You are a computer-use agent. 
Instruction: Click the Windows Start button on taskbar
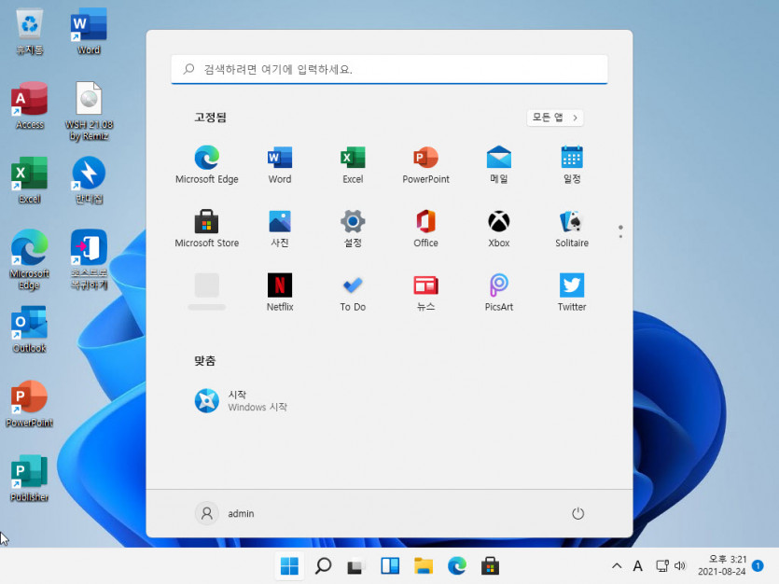[289, 565]
